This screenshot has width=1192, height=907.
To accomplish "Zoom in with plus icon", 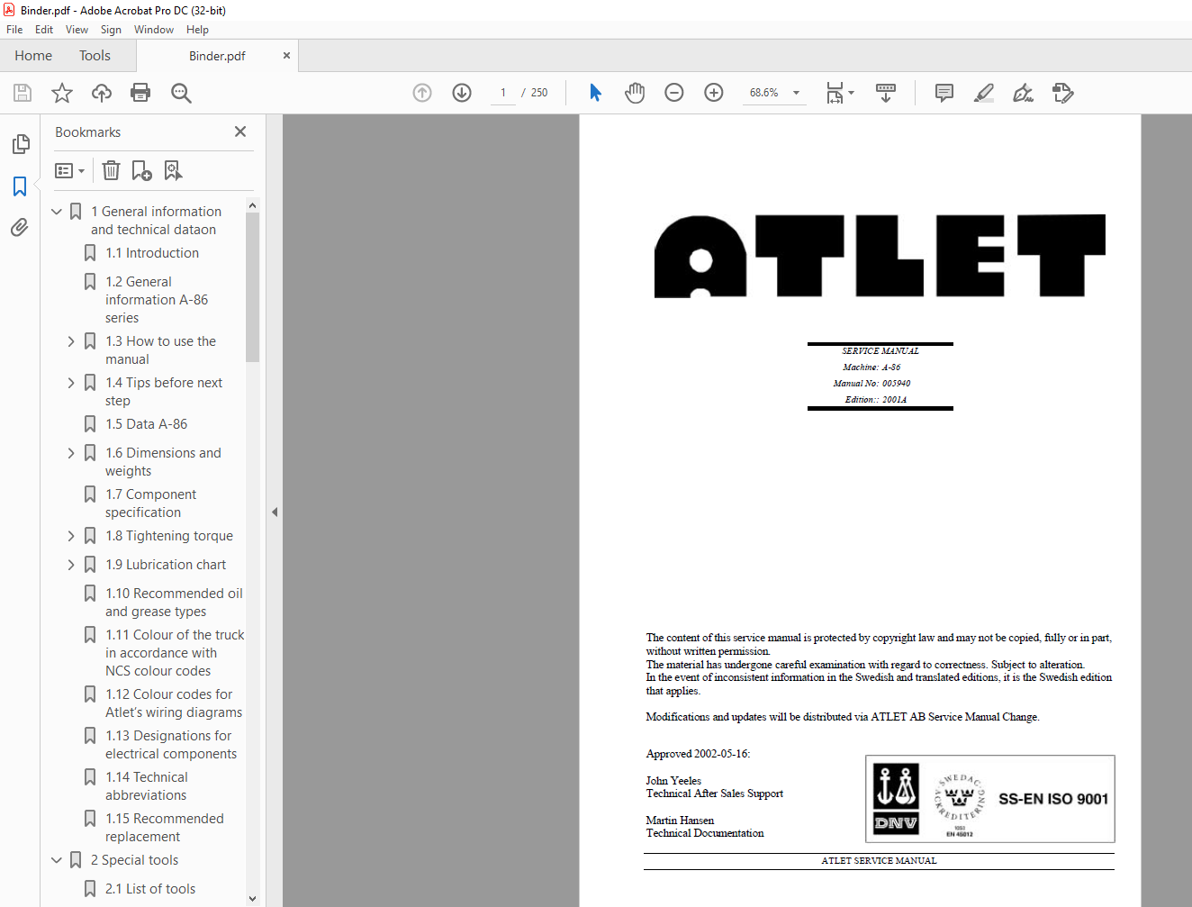I will 714,93.
